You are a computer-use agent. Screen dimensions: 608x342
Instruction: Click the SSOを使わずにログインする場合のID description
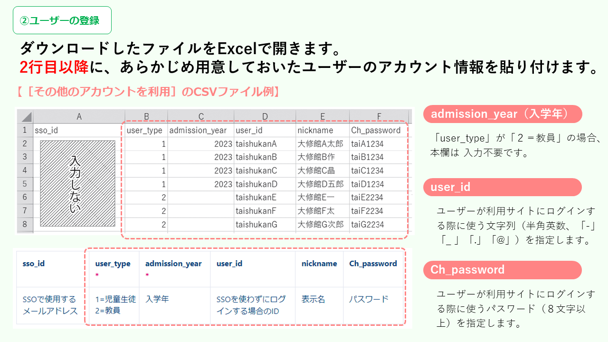click(251, 305)
